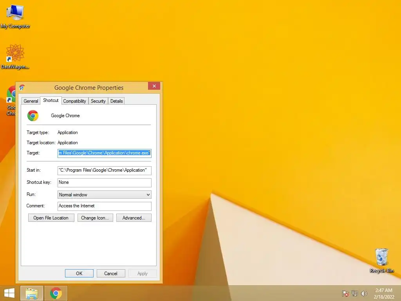Image resolution: width=401 pixels, height=301 pixels.
Task: Click the Target location Application value
Action: click(67, 143)
